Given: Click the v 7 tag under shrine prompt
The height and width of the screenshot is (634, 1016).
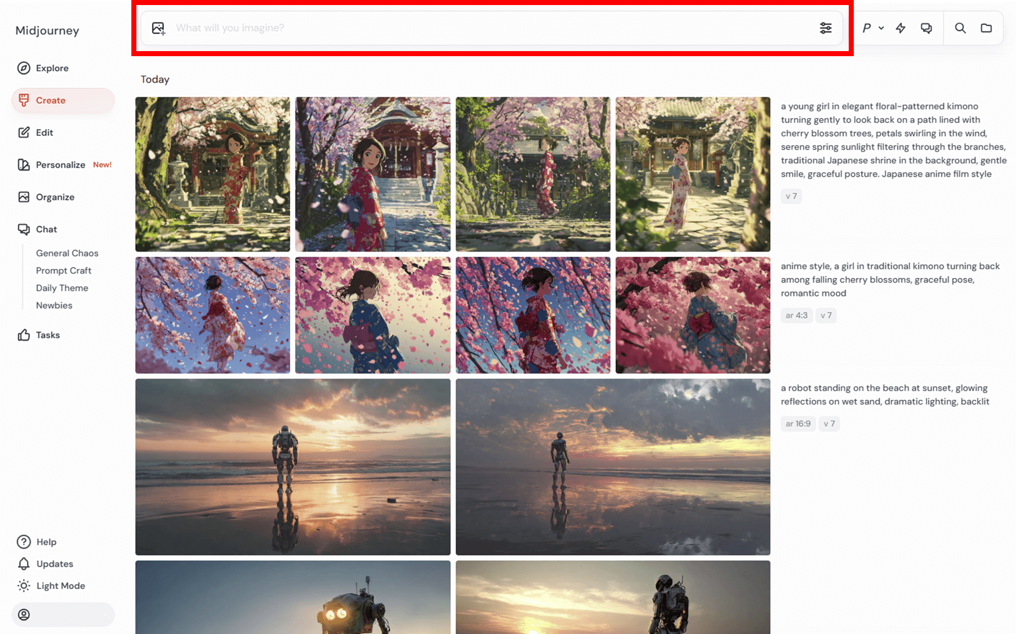Looking at the screenshot, I should click(x=791, y=196).
